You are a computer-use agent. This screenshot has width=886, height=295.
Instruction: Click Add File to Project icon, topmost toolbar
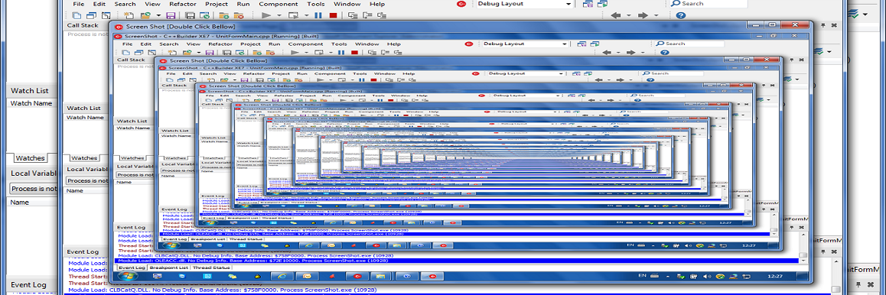tap(223, 16)
